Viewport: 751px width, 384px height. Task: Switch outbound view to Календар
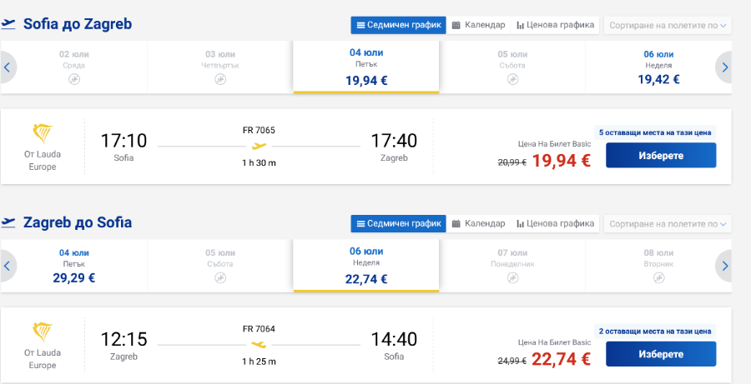click(478, 25)
